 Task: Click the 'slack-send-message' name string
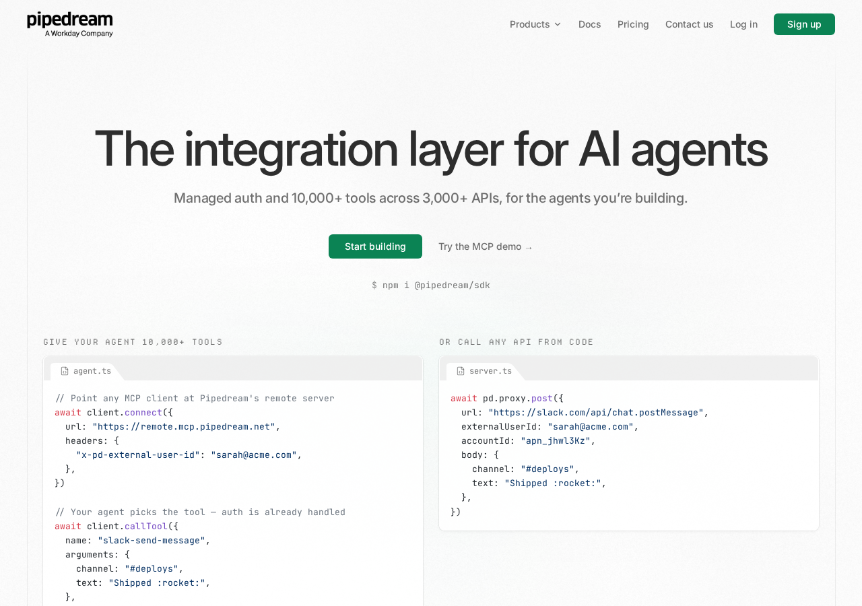click(x=152, y=541)
